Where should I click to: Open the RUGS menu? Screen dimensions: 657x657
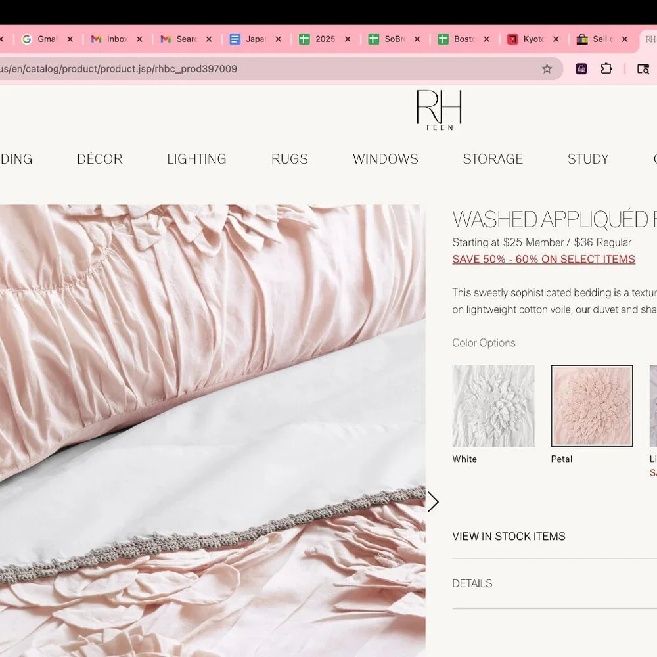[290, 159]
